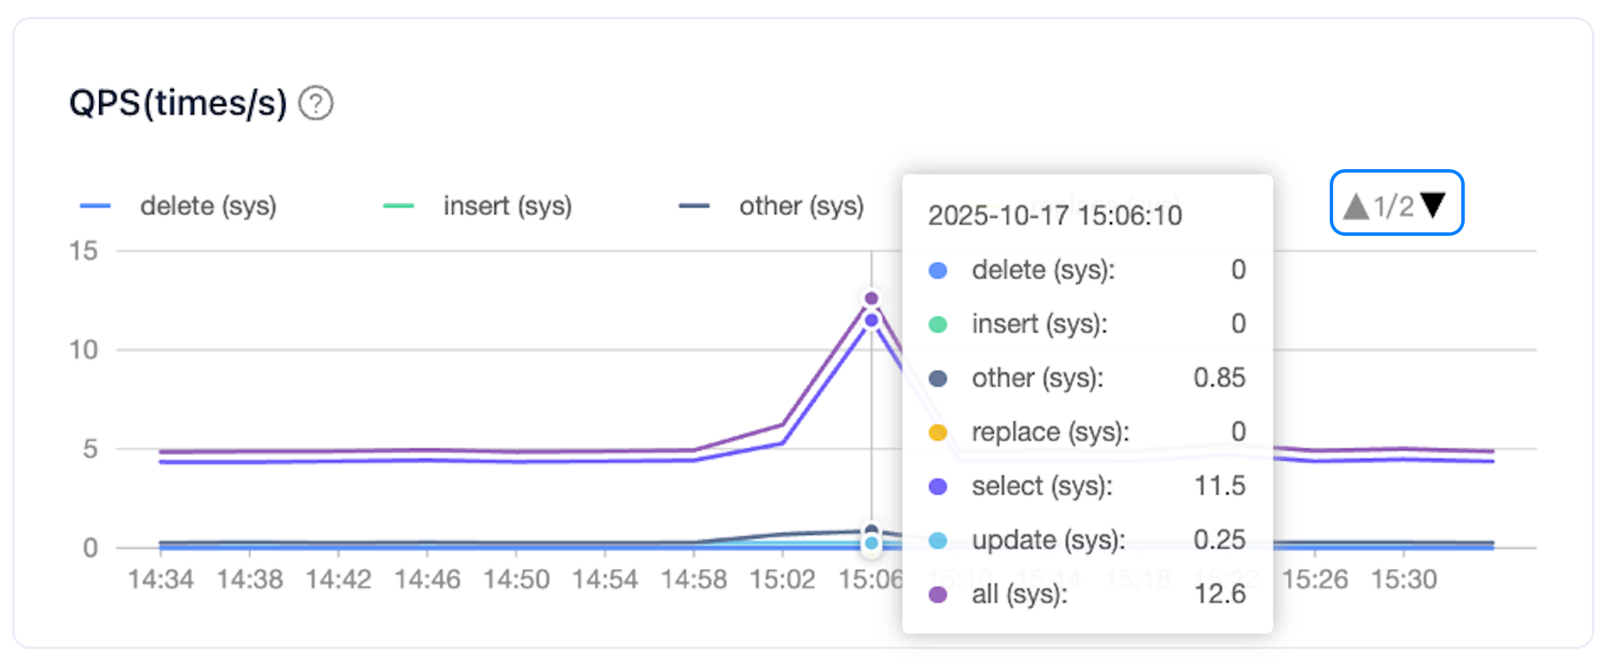1610x663 pixels.
Task: Click the all (sys) peak data point
Action: coord(871,298)
